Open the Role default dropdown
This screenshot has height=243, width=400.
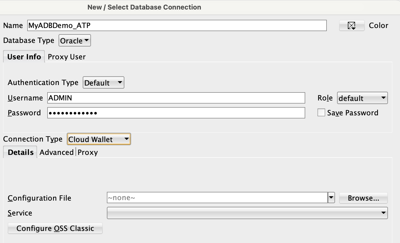point(362,98)
